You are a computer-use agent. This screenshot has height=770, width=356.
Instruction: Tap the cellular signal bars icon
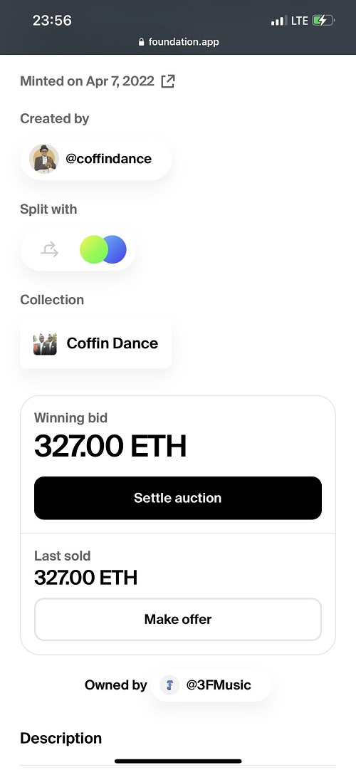click(x=279, y=21)
